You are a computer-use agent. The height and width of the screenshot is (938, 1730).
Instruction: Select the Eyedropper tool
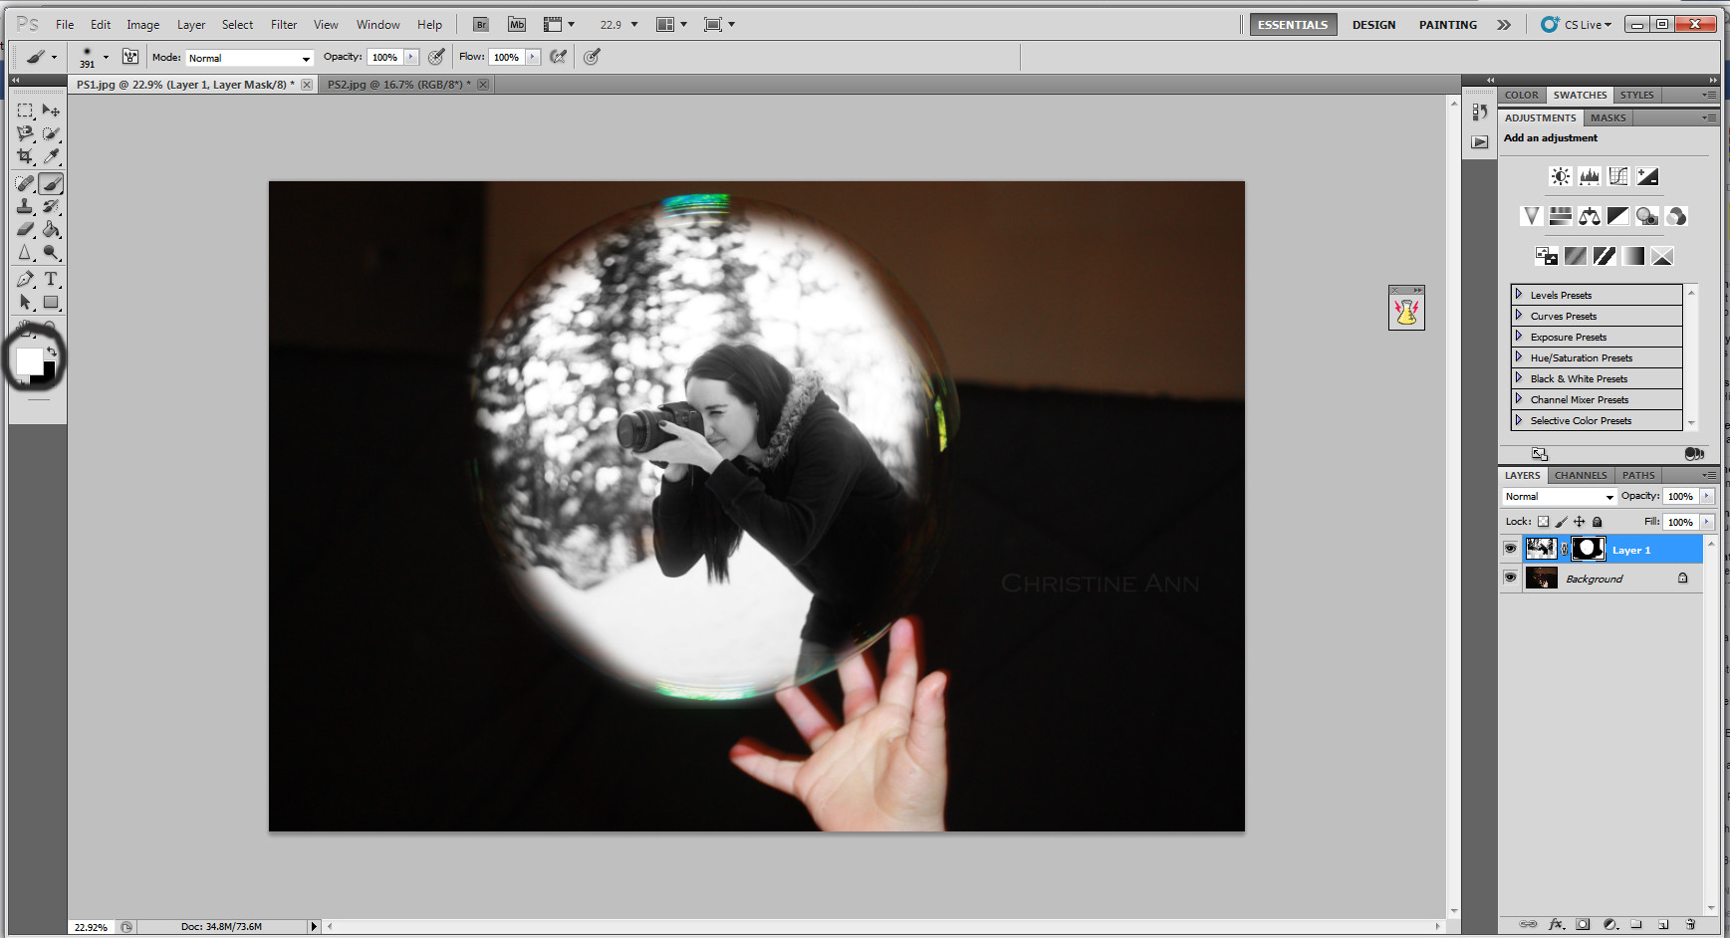[51, 156]
